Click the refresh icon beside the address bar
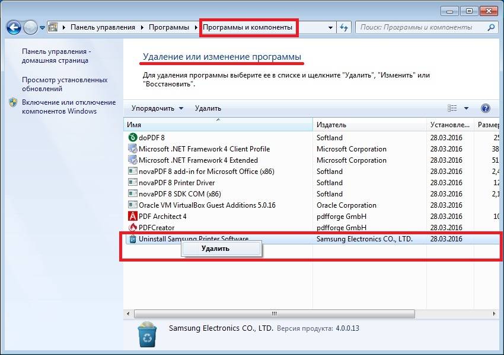This screenshot has width=504, height=355. (x=344, y=27)
